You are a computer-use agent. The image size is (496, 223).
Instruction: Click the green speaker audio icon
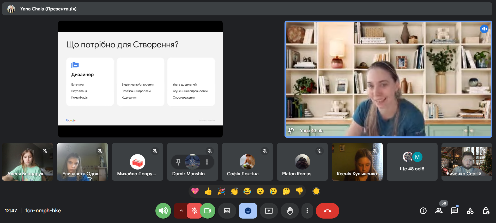pos(163,211)
